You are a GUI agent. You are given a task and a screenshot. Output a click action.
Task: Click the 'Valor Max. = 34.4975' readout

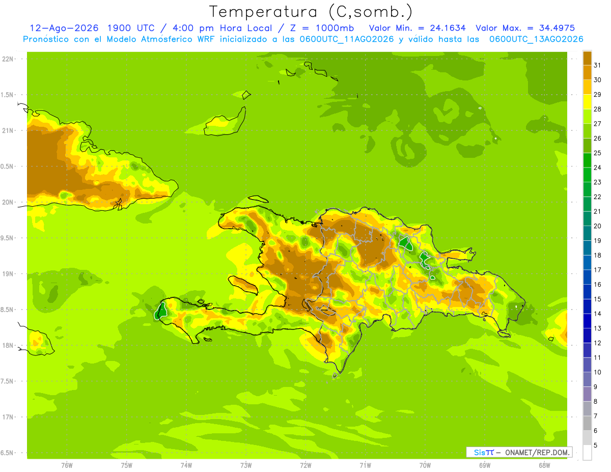525,28
